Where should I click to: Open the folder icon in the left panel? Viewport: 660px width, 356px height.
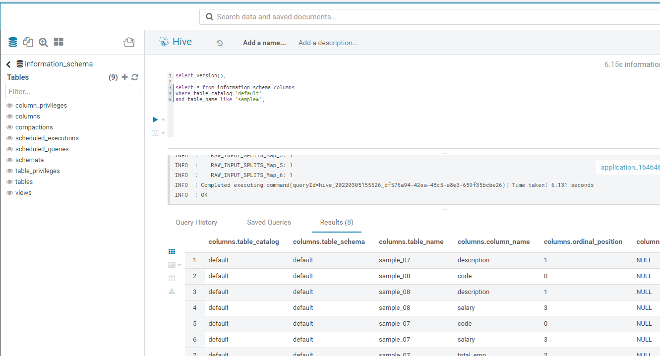129,42
